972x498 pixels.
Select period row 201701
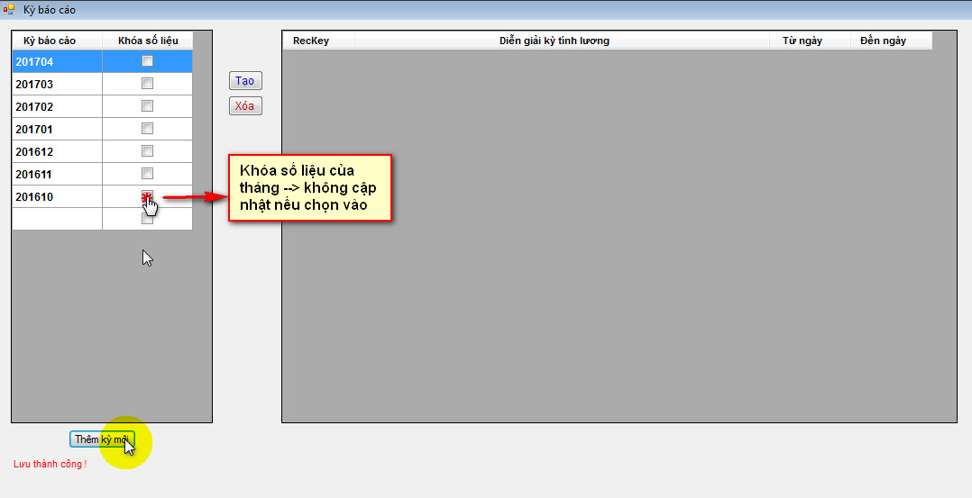(x=102, y=129)
